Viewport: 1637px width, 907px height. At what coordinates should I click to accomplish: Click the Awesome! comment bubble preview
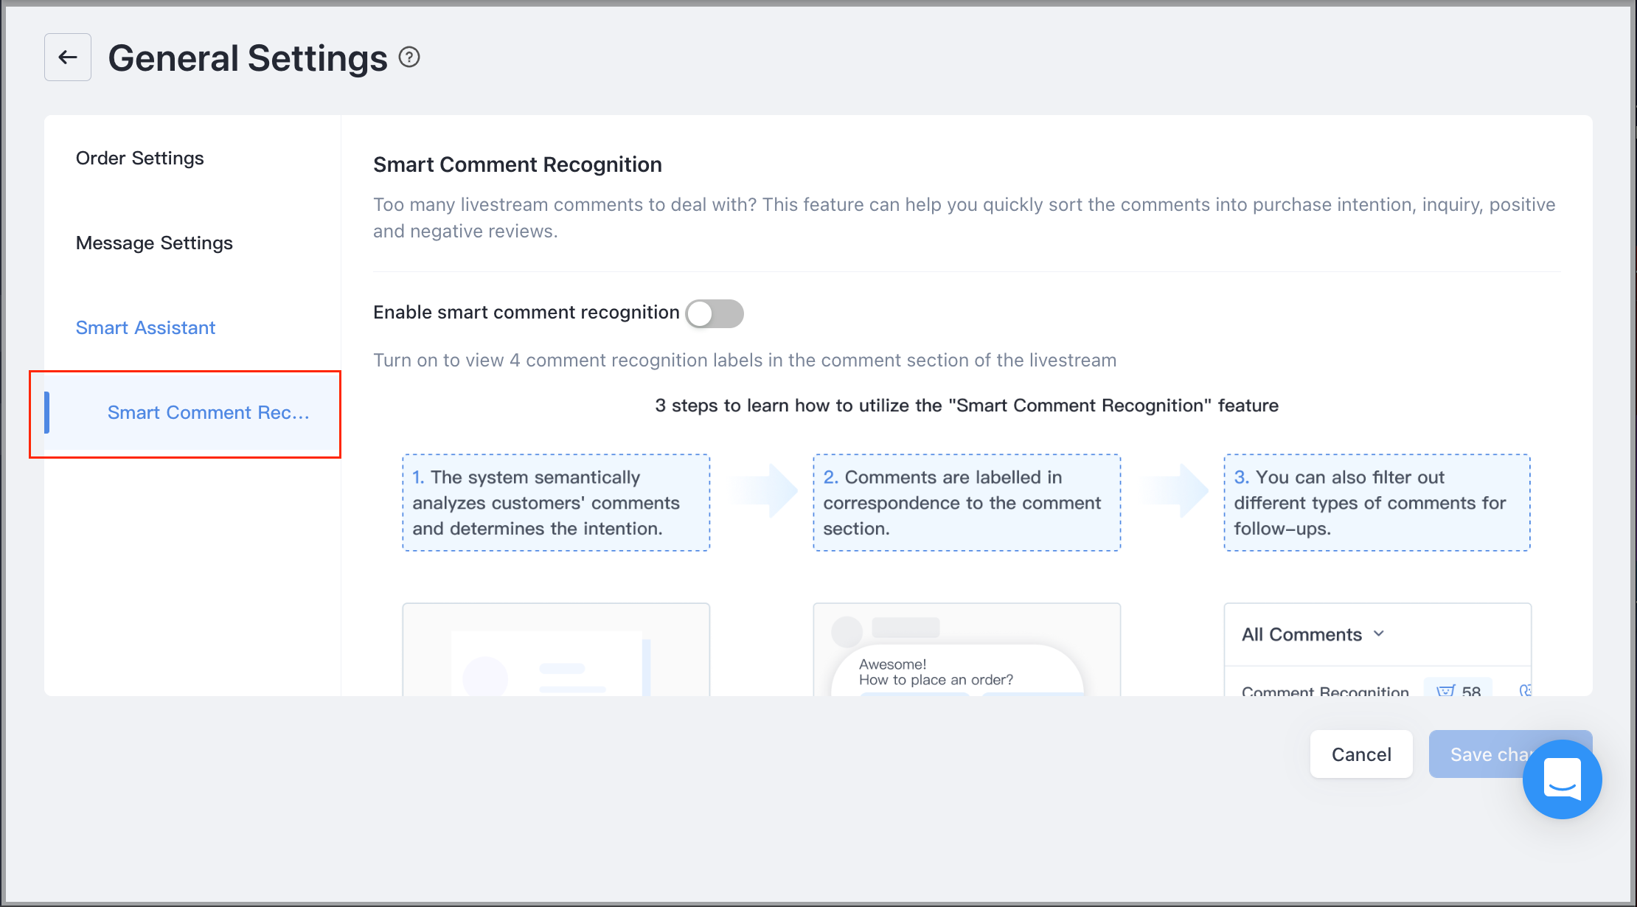tap(957, 671)
